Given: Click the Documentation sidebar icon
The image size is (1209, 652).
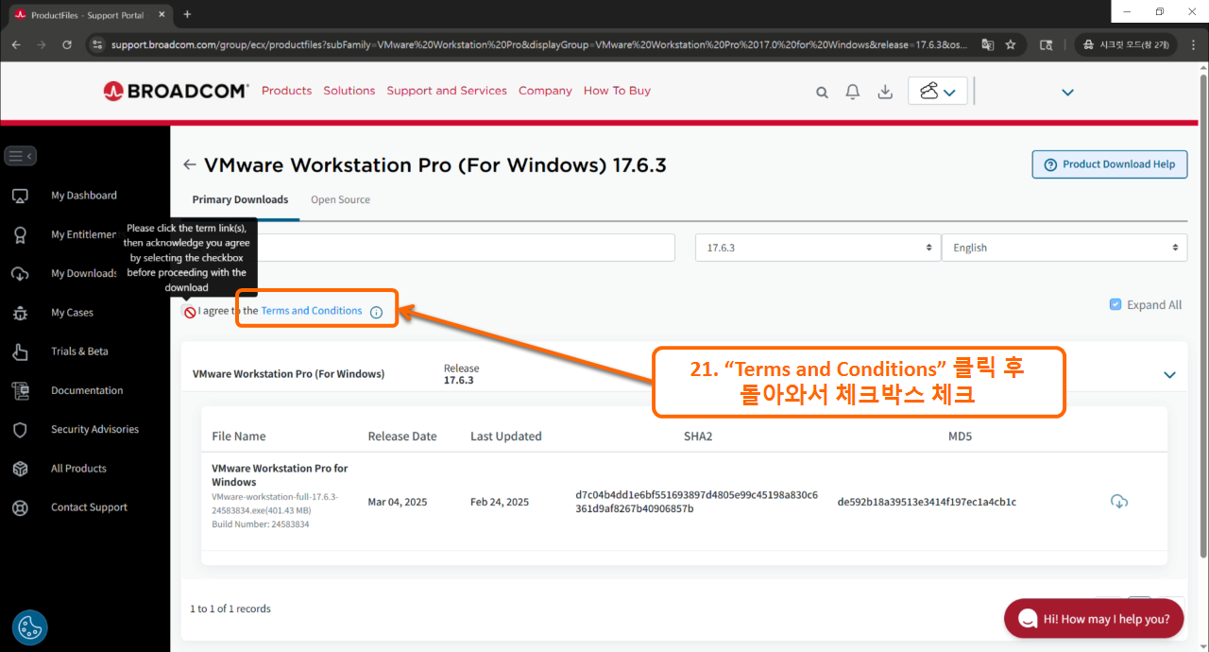Looking at the screenshot, I should point(20,390).
